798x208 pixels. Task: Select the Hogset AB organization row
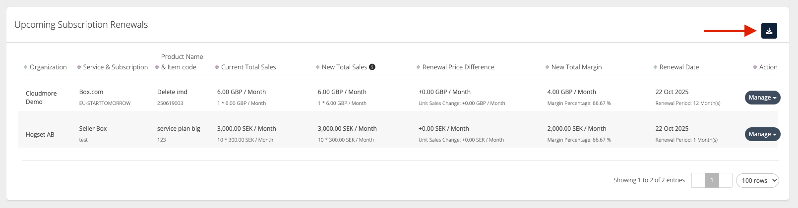pos(40,135)
